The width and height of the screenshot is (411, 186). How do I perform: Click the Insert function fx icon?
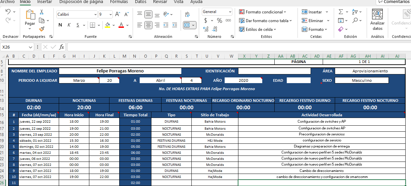click(x=61, y=47)
